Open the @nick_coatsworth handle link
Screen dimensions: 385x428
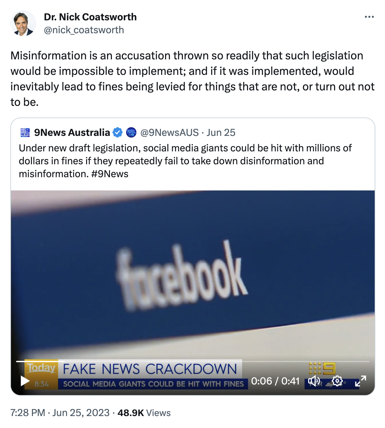click(84, 30)
